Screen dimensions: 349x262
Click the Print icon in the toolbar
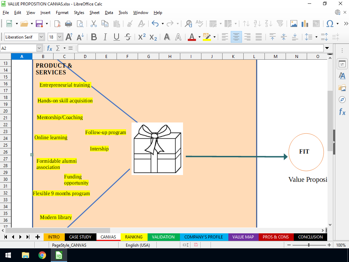click(x=69, y=24)
